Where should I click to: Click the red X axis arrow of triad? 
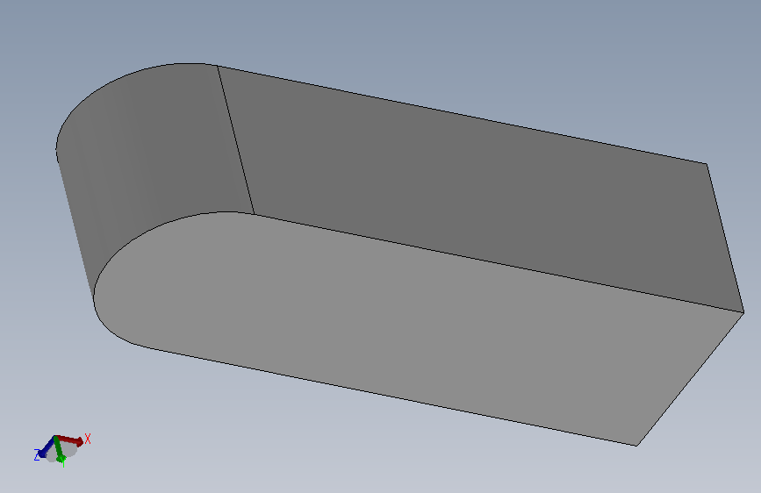tap(70, 439)
